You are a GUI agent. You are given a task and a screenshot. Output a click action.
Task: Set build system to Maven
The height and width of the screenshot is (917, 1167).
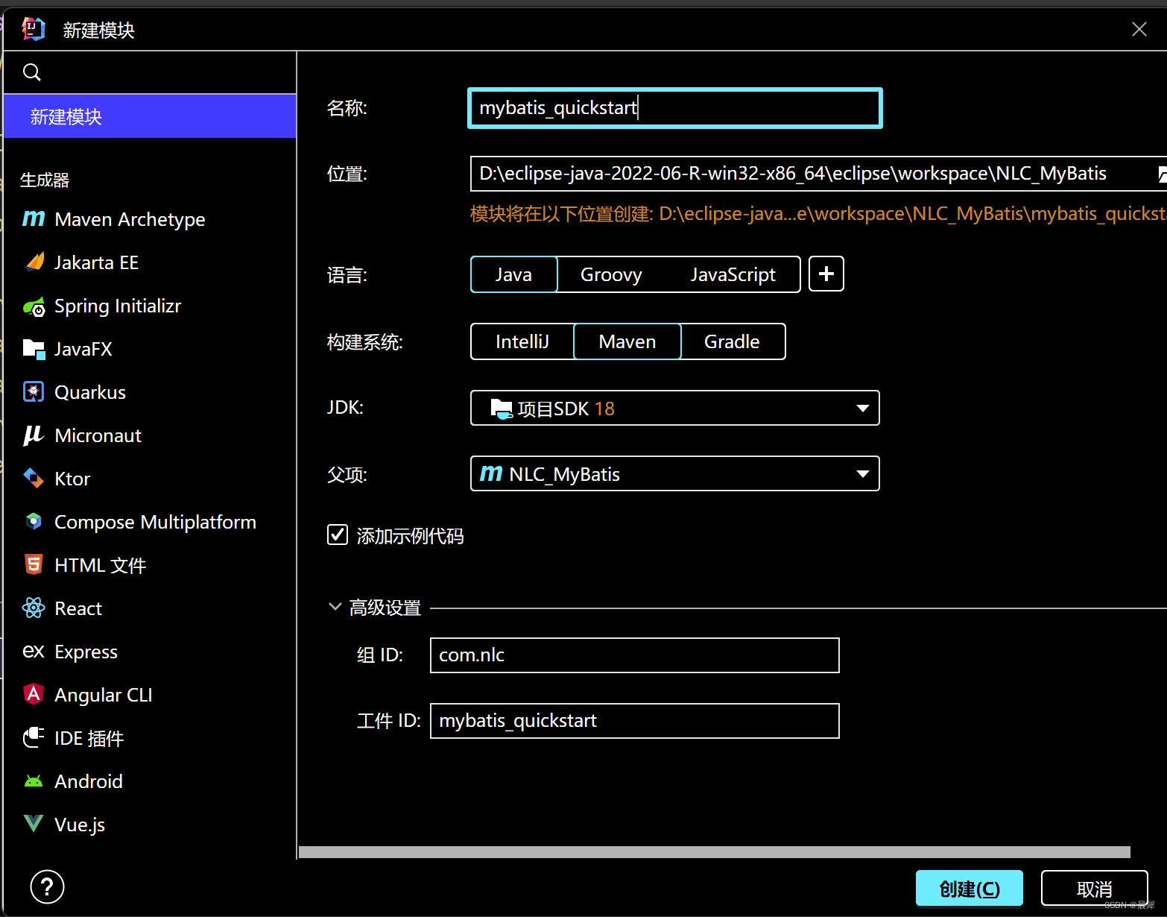click(x=627, y=341)
